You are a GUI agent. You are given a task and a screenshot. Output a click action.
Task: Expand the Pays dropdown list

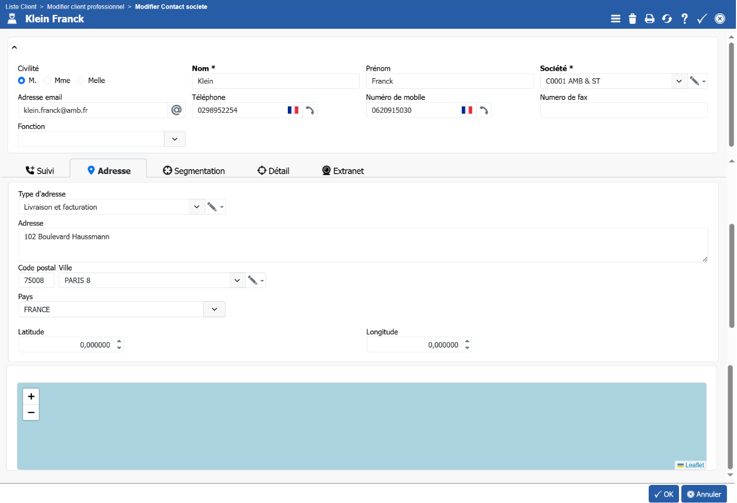point(214,309)
